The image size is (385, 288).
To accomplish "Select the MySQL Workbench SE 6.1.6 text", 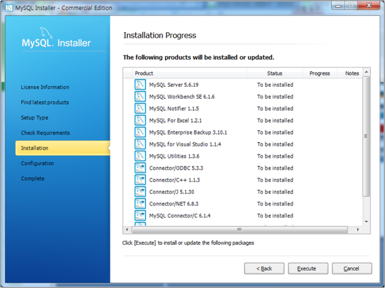I will click(x=182, y=97).
